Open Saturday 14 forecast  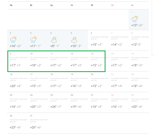pos(118,61)
